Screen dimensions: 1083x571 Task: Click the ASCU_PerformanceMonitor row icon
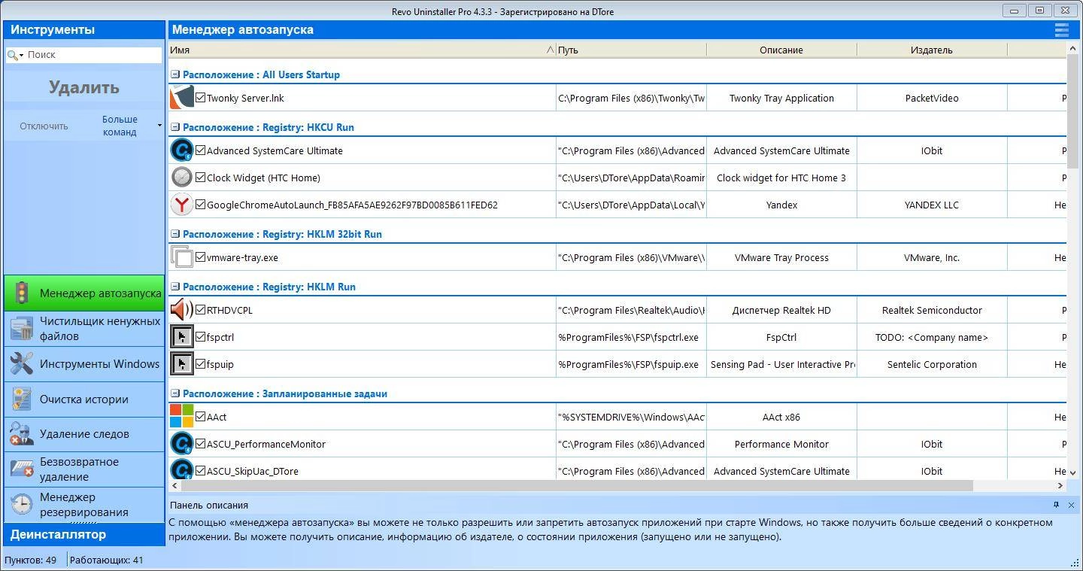(x=181, y=444)
